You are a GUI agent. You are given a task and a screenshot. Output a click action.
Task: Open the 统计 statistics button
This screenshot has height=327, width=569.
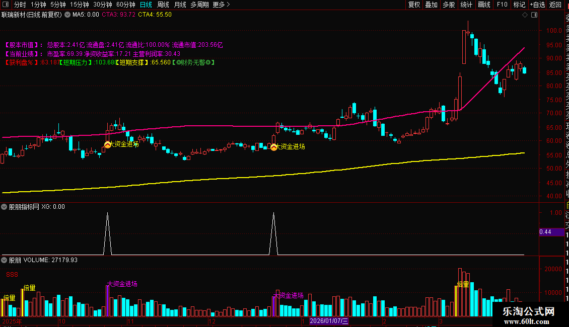(466, 5)
